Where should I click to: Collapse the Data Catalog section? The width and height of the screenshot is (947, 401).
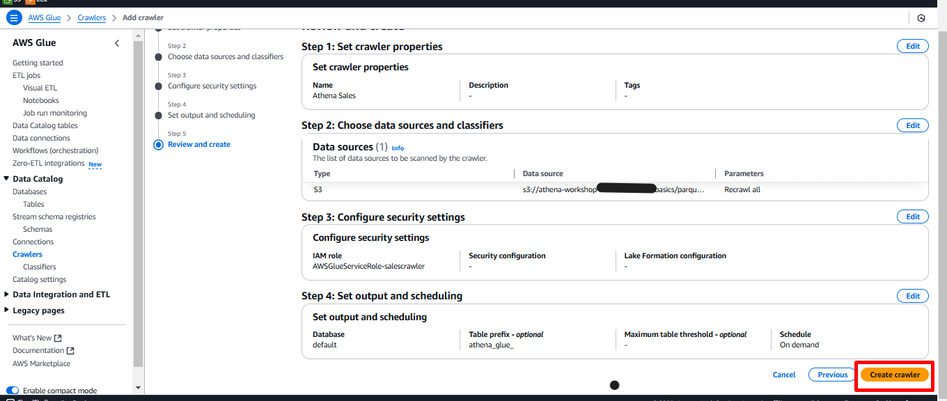(x=7, y=179)
